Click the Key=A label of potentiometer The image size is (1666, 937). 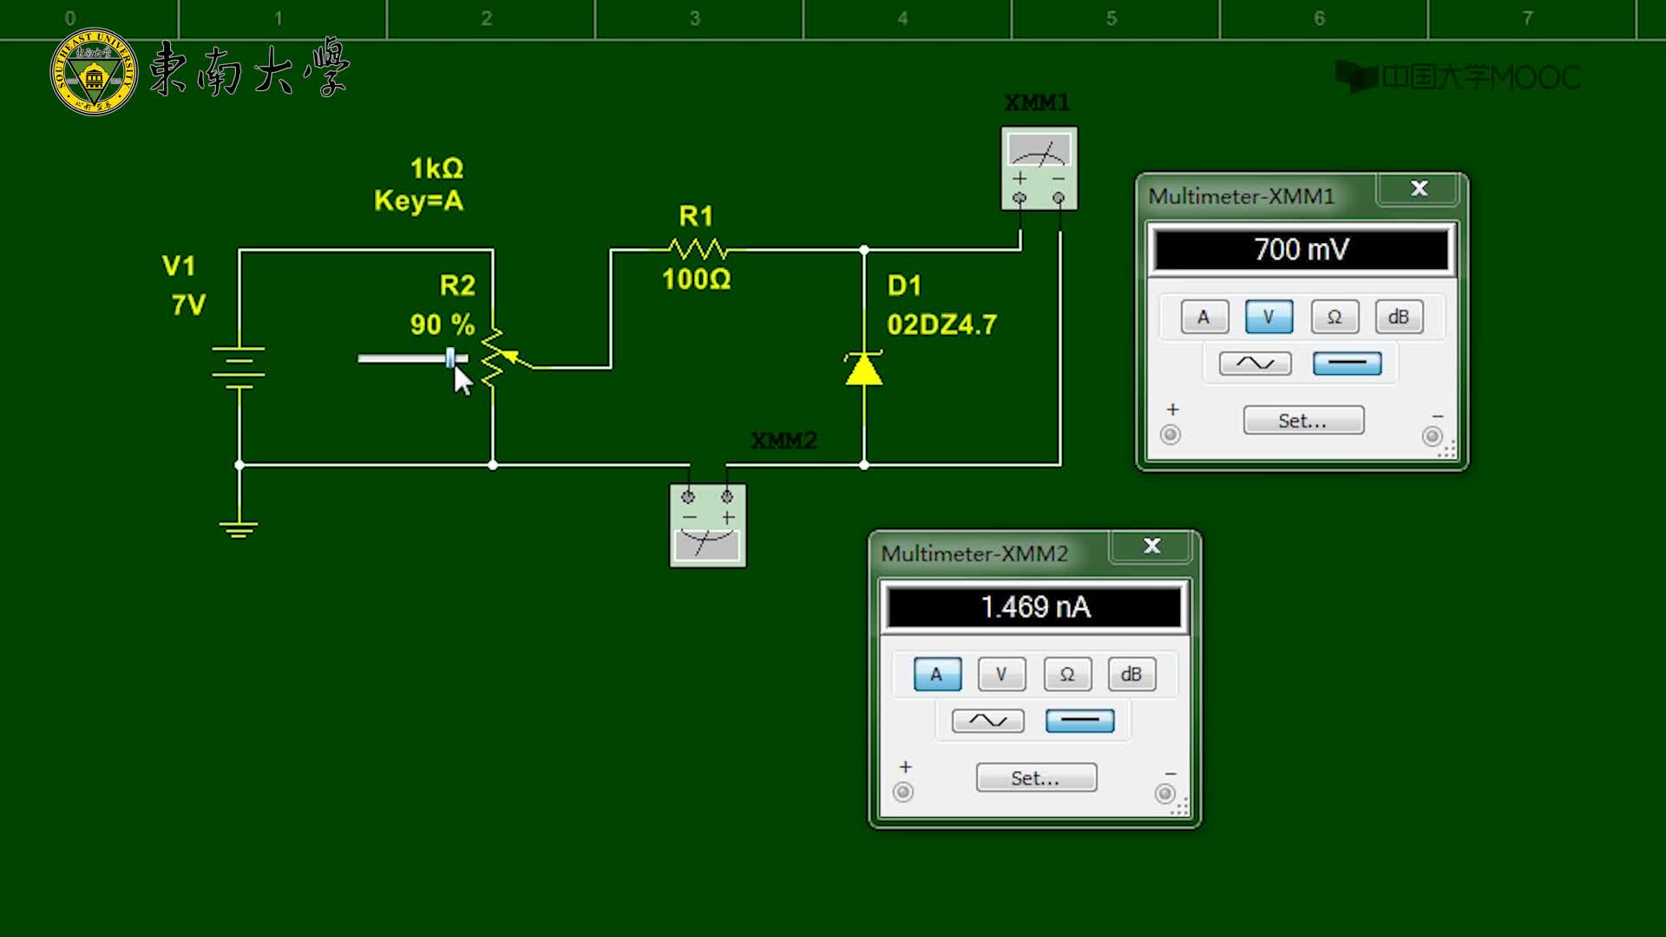[418, 201]
